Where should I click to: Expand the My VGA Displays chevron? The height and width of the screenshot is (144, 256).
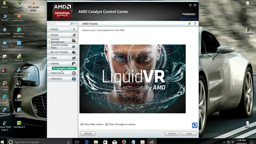pyautogui.click(x=49, y=52)
